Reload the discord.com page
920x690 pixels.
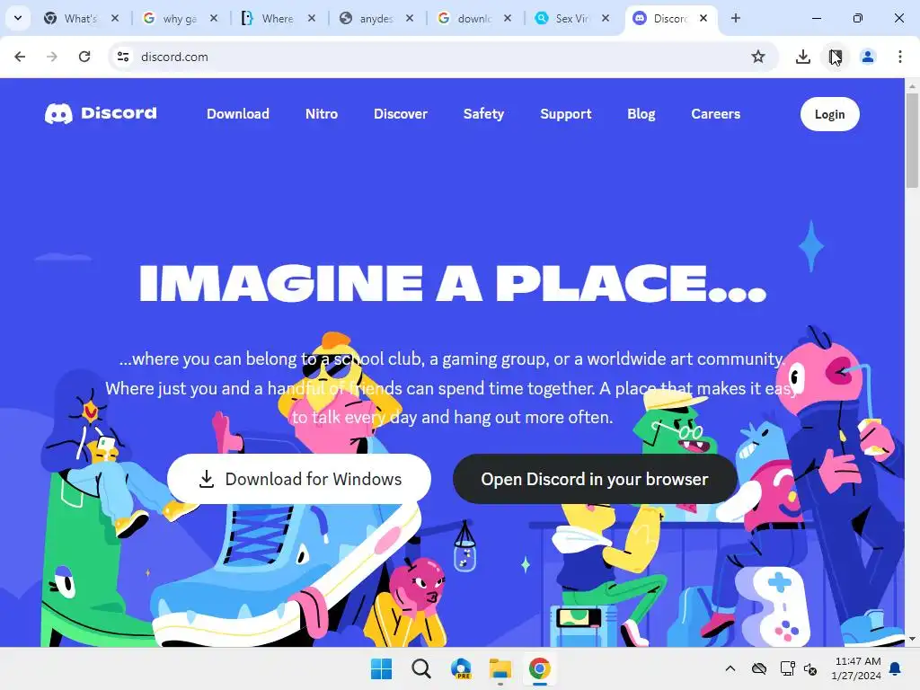84,57
